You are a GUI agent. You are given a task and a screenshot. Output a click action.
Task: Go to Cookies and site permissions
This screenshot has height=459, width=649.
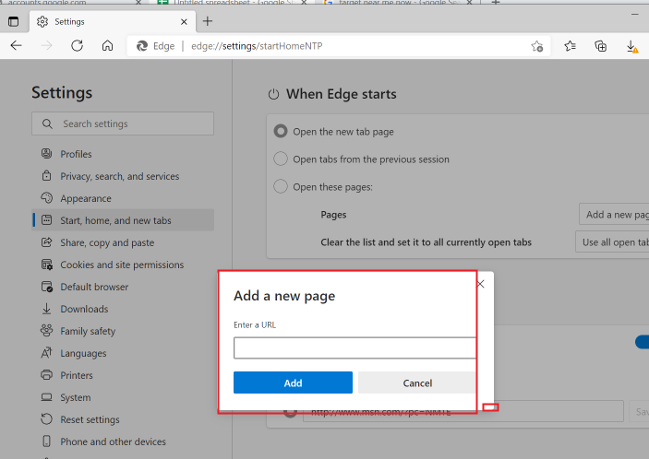(122, 265)
